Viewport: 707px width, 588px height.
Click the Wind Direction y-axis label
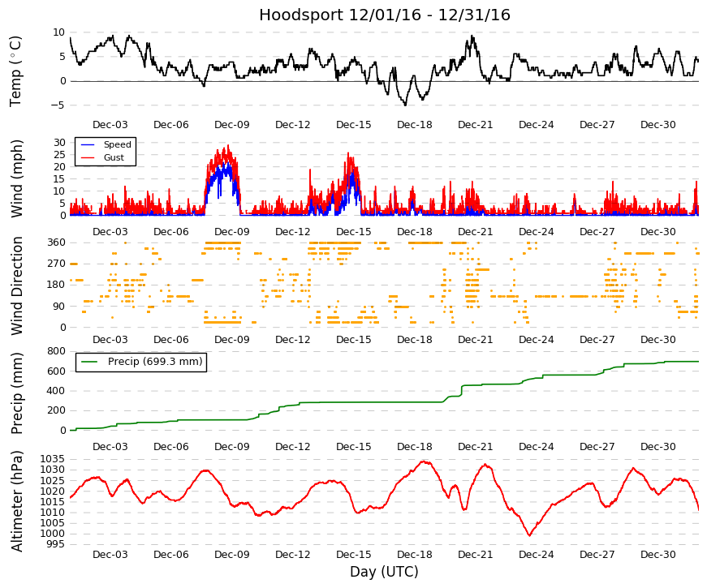point(17,286)
